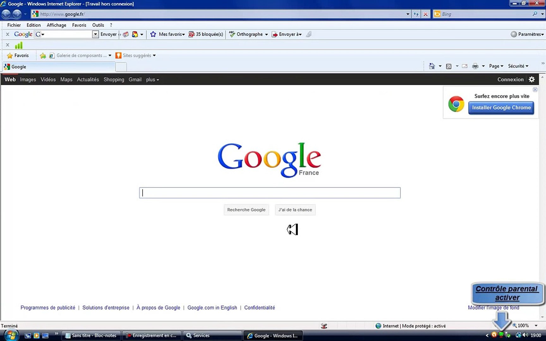Adjust zoom with the 100% control
546x341 pixels.
pos(523,326)
